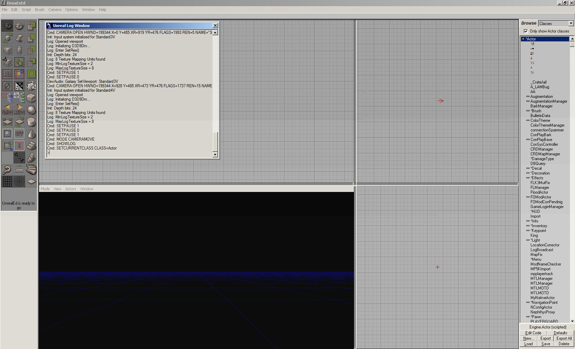Open the Script menu
This screenshot has height=349, width=575.
tap(26, 10)
